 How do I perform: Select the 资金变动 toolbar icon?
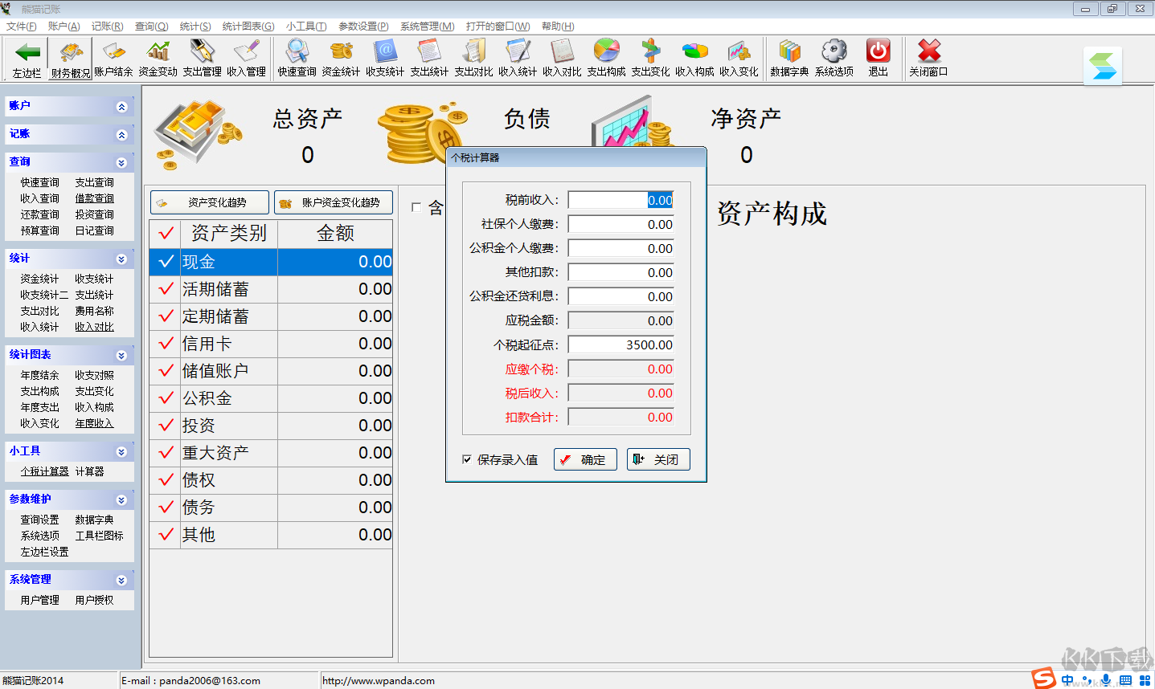point(158,56)
